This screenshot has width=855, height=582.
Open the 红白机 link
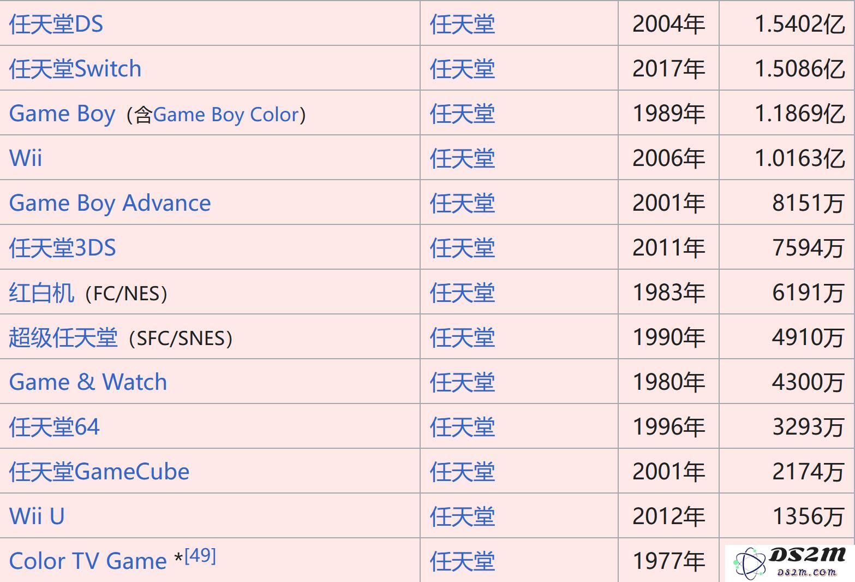coord(41,293)
